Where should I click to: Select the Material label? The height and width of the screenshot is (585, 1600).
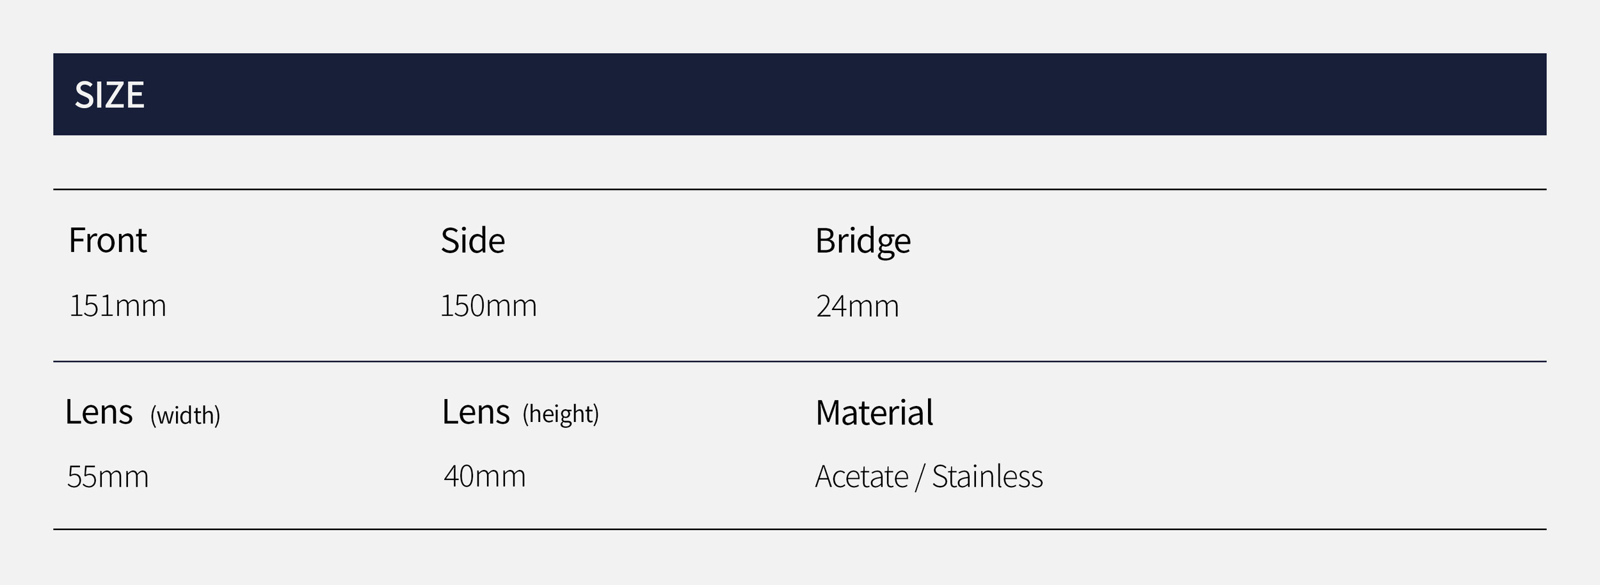coord(874,412)
